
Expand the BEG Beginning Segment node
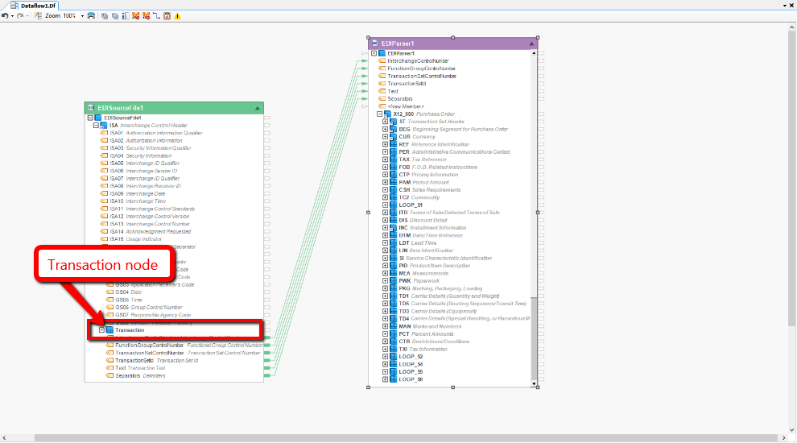(386, 129)
